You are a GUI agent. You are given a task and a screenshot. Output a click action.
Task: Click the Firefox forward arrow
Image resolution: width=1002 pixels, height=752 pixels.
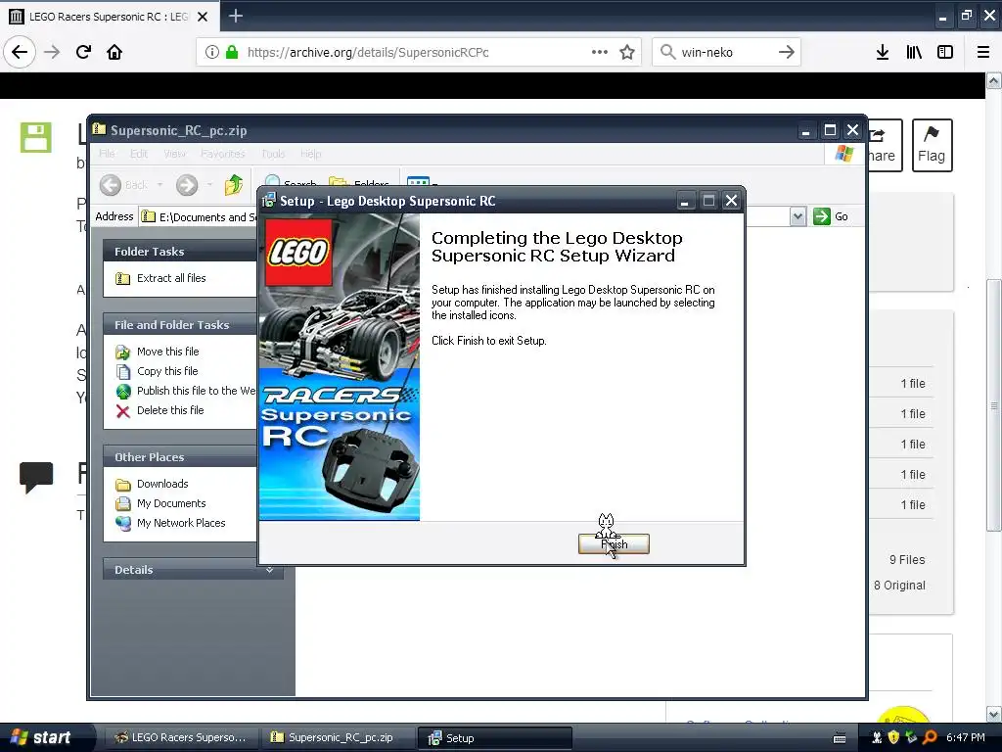52,52
